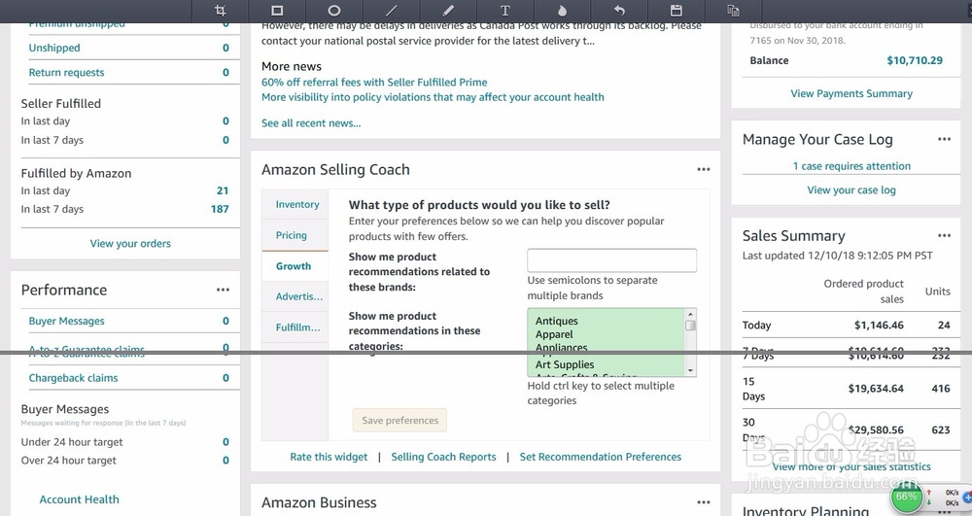Click Over 24 hour target count

pos(226,461)
